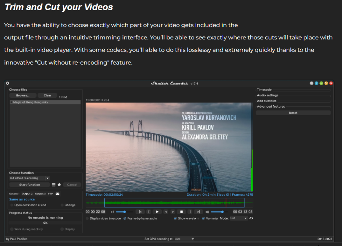Add function to favorites with the star icon
The width and height of the screenshot is (342, 246).
click(x=59, y=184)
